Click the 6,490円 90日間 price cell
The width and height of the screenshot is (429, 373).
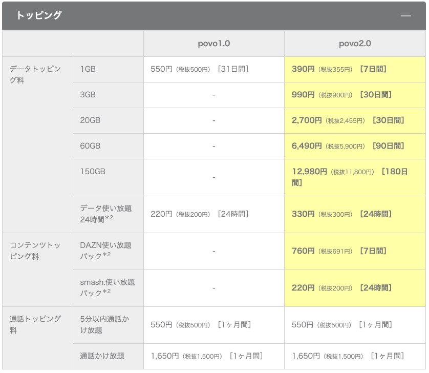point(348,146)
